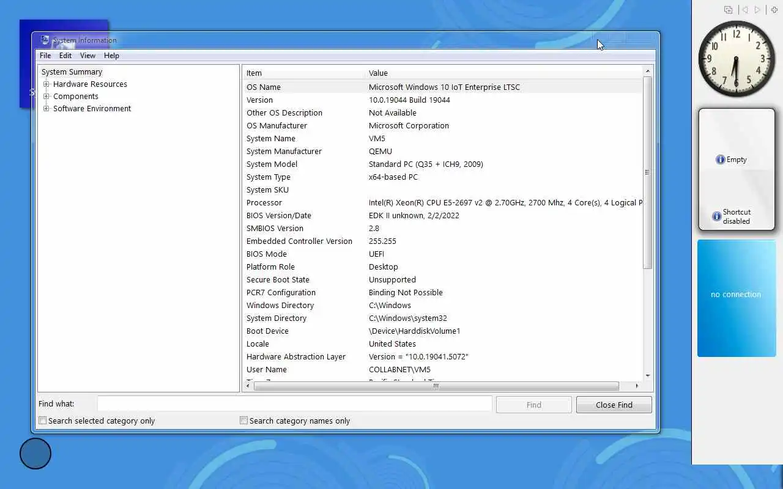The image size is (783, 489).
Task: Select the 'SMBIOS Version' item
Action: (x=275, y=229)
